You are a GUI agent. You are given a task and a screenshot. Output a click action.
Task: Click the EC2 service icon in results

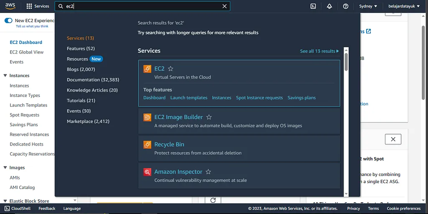pyautogui.click(x=148, y=69)
